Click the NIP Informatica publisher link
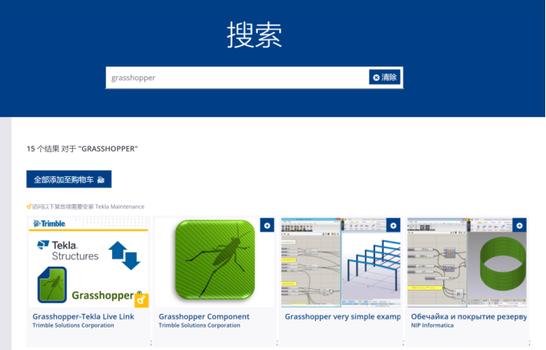The height and width of the screenshot is (350, 546). [x=432, y=325]
